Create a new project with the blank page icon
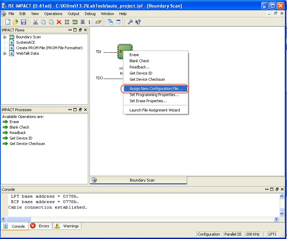 coord(8,22)
